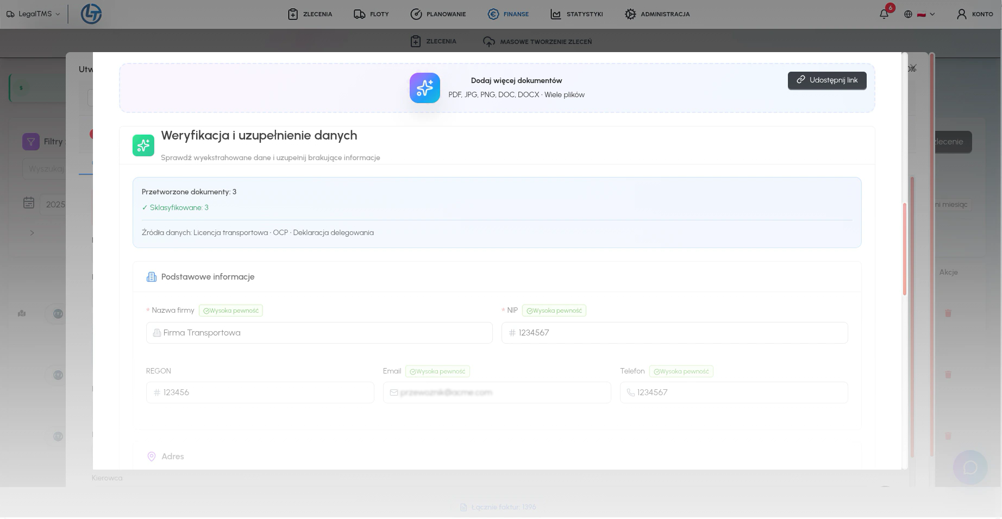Open the chat support bubble
Image resolution: width=1002 pixels, height=519 pixels.
(x=970, y=467)
